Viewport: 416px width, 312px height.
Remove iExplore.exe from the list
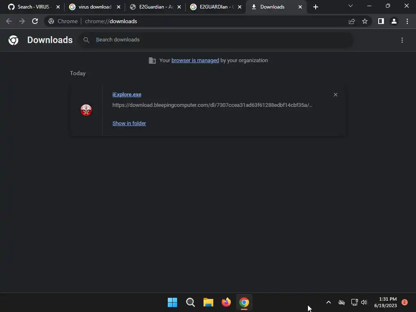click(x=336, y=95)
